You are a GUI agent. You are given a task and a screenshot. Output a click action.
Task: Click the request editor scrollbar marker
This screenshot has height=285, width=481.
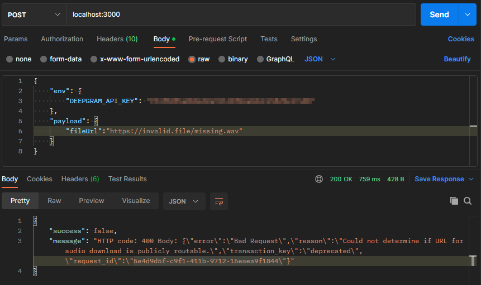[x=473, y=126]
